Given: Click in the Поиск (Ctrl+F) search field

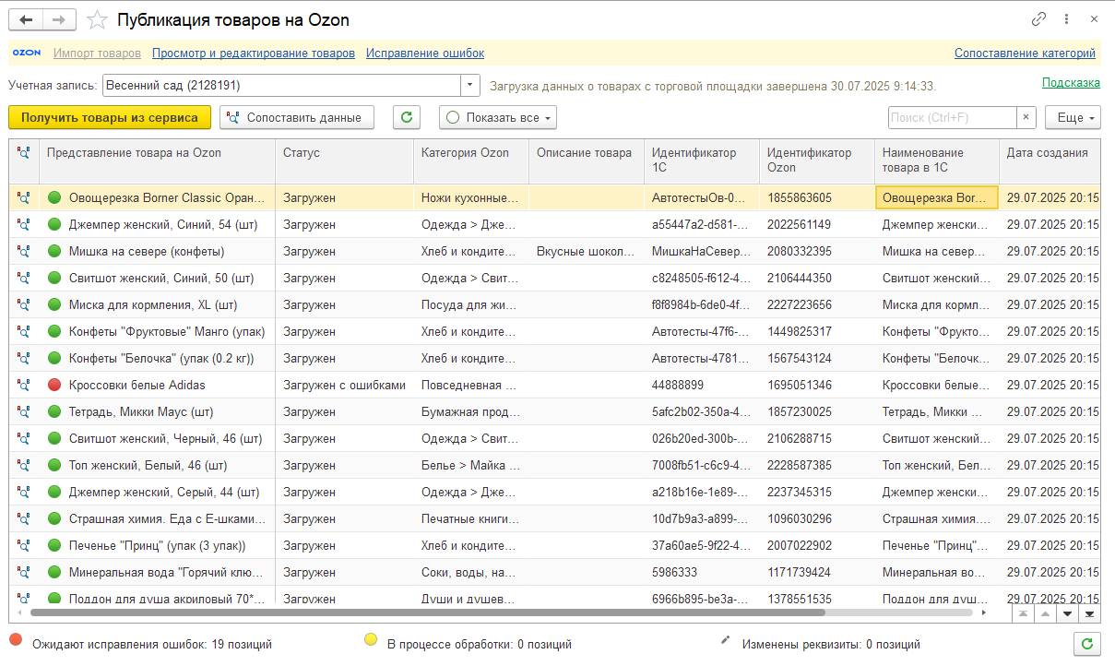Looking at the screenshot, I should pyautogui.click(x=953, y=117).
